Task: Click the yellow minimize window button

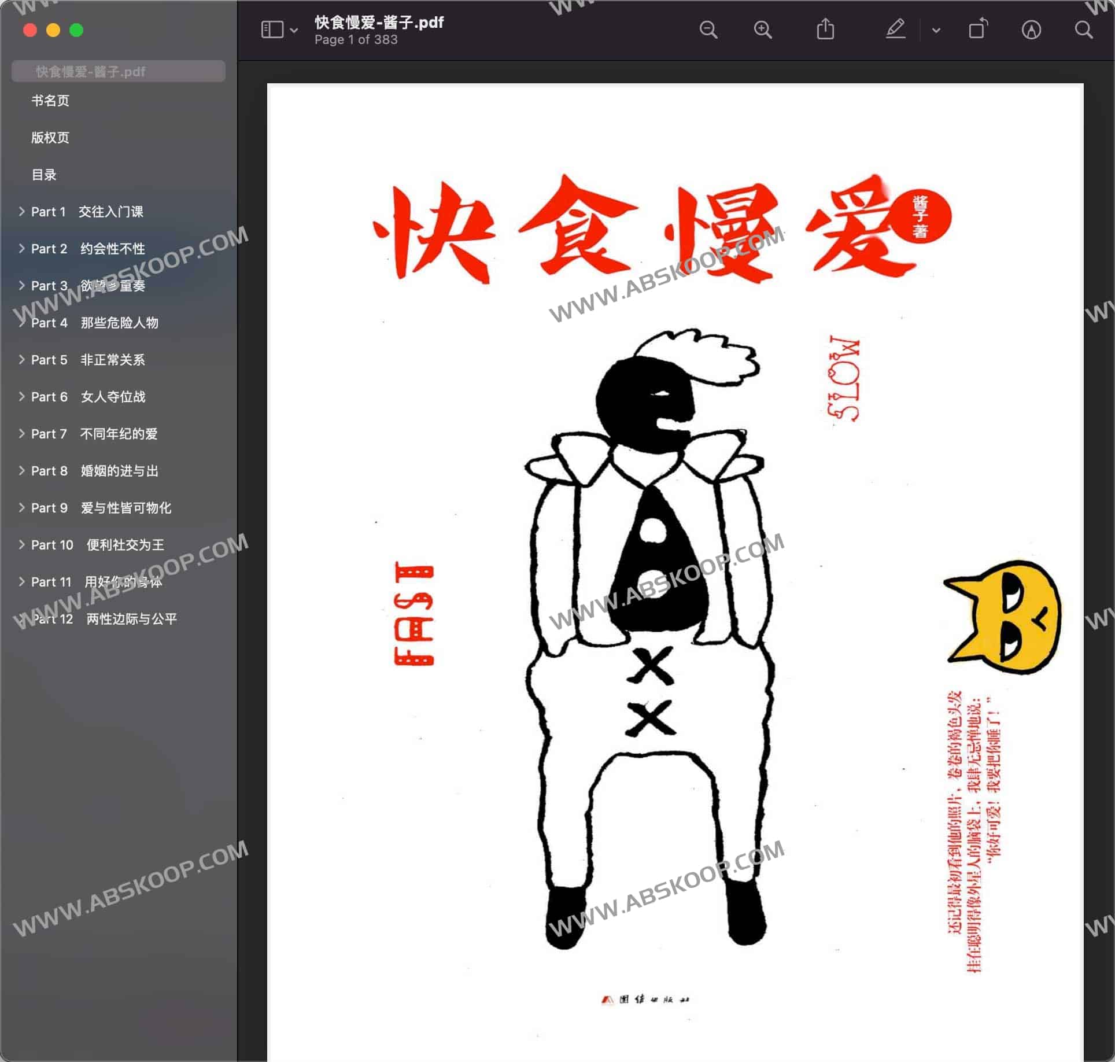Action: tap(53, 30)
